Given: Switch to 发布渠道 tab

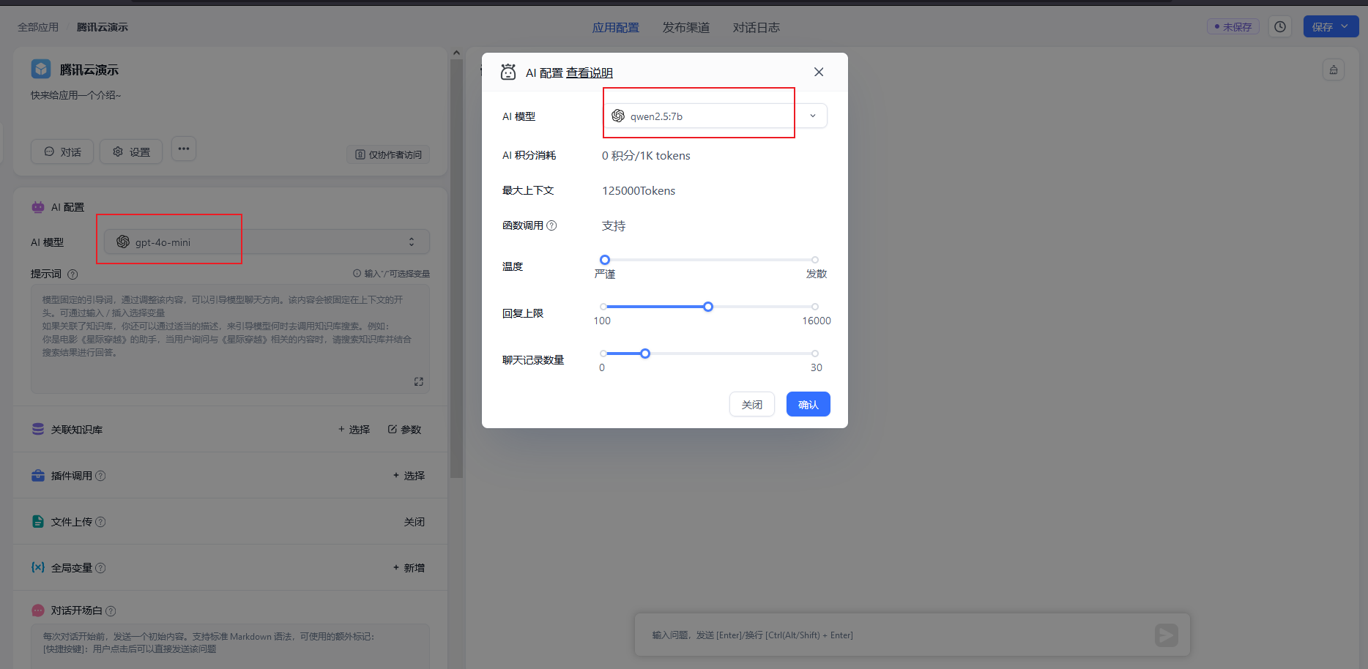Looking at the screenshot, I should (686, 27).
